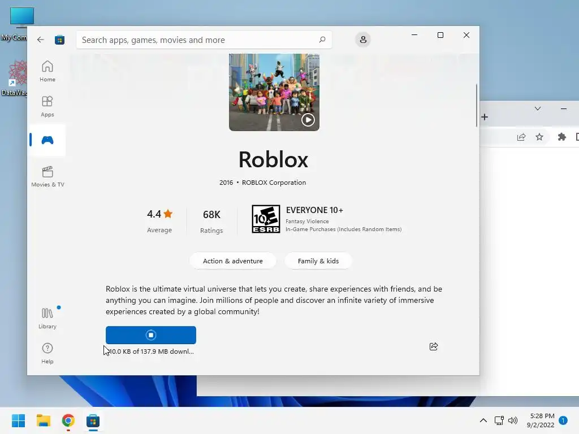Stop the Roblox download
The image size is (579, 434).
click(x=150, y=335)
